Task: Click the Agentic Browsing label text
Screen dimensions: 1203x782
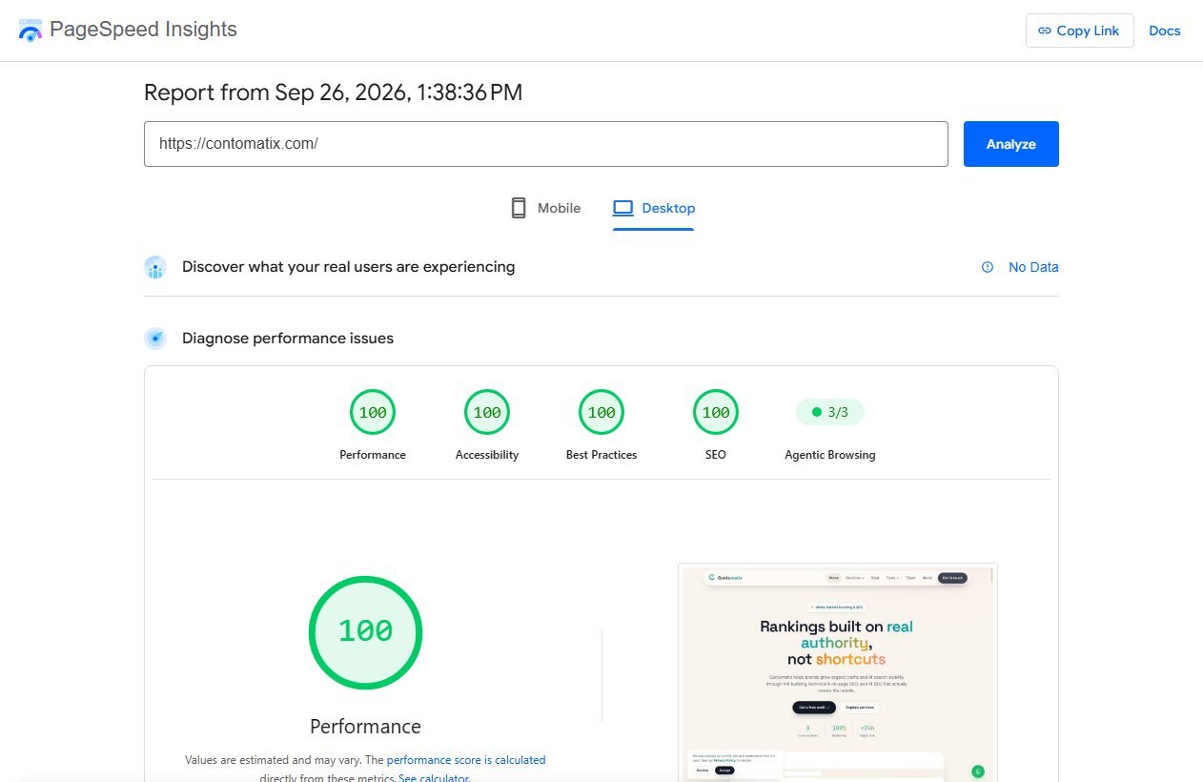Action: click(x=830, y=455)
